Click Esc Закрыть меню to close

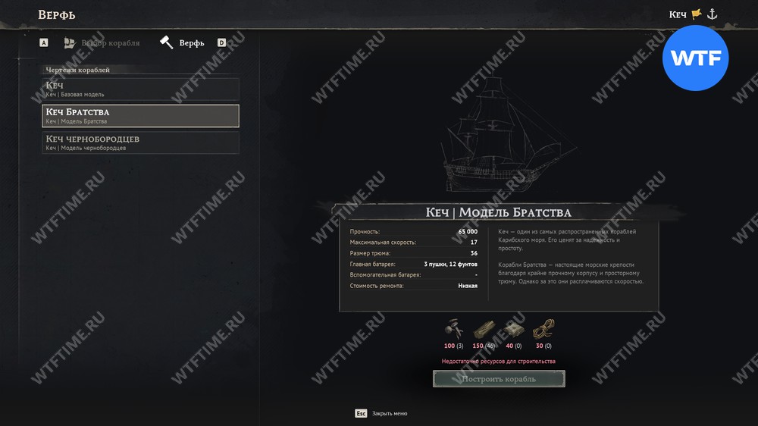[x=381, y=413]
